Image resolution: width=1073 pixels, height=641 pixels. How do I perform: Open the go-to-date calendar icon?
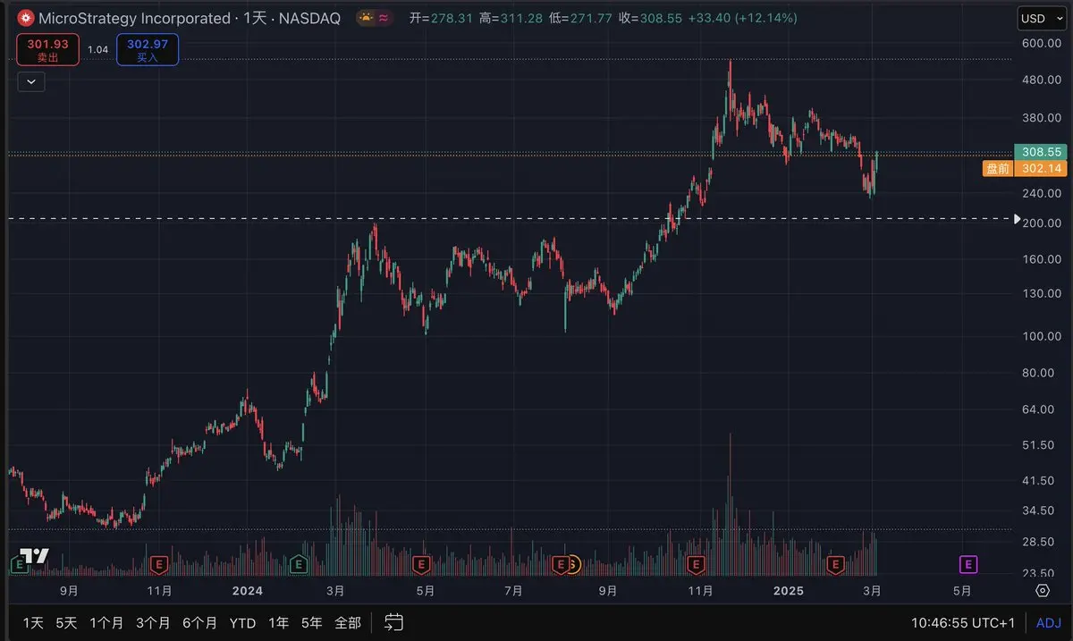pyautogui.click(x=394, y=622)
